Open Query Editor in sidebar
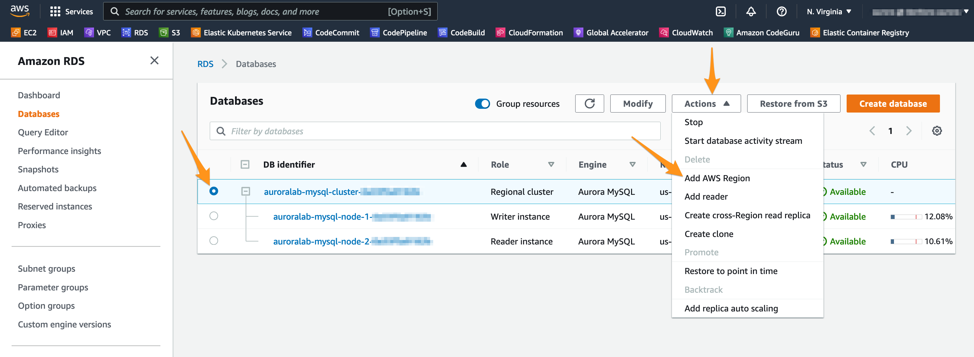Screen dimensions: 974x357 (43, 132)
